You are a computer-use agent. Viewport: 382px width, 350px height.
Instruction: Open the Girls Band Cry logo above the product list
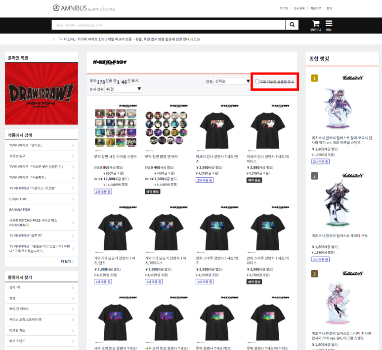tap(110, 62)
